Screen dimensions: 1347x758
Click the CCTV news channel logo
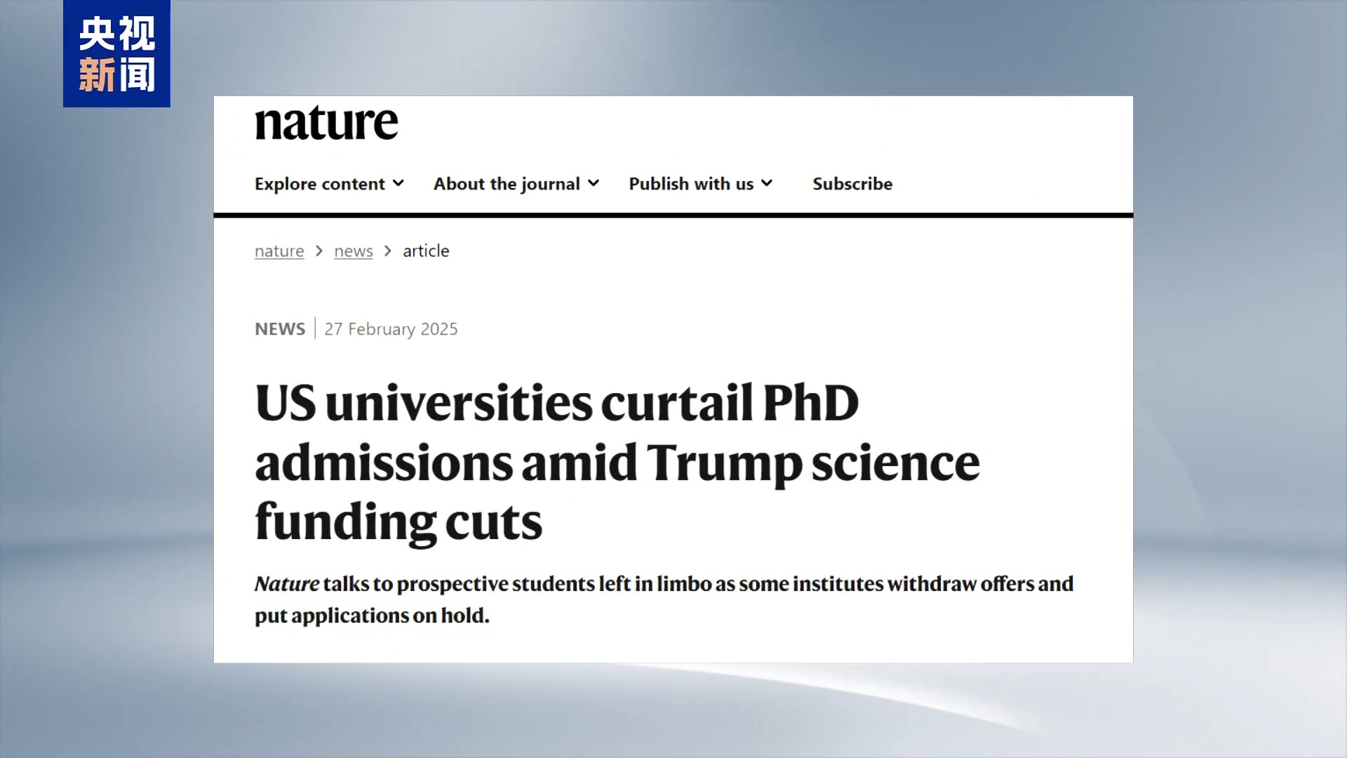pyautogui.click(x=116, y=54)
